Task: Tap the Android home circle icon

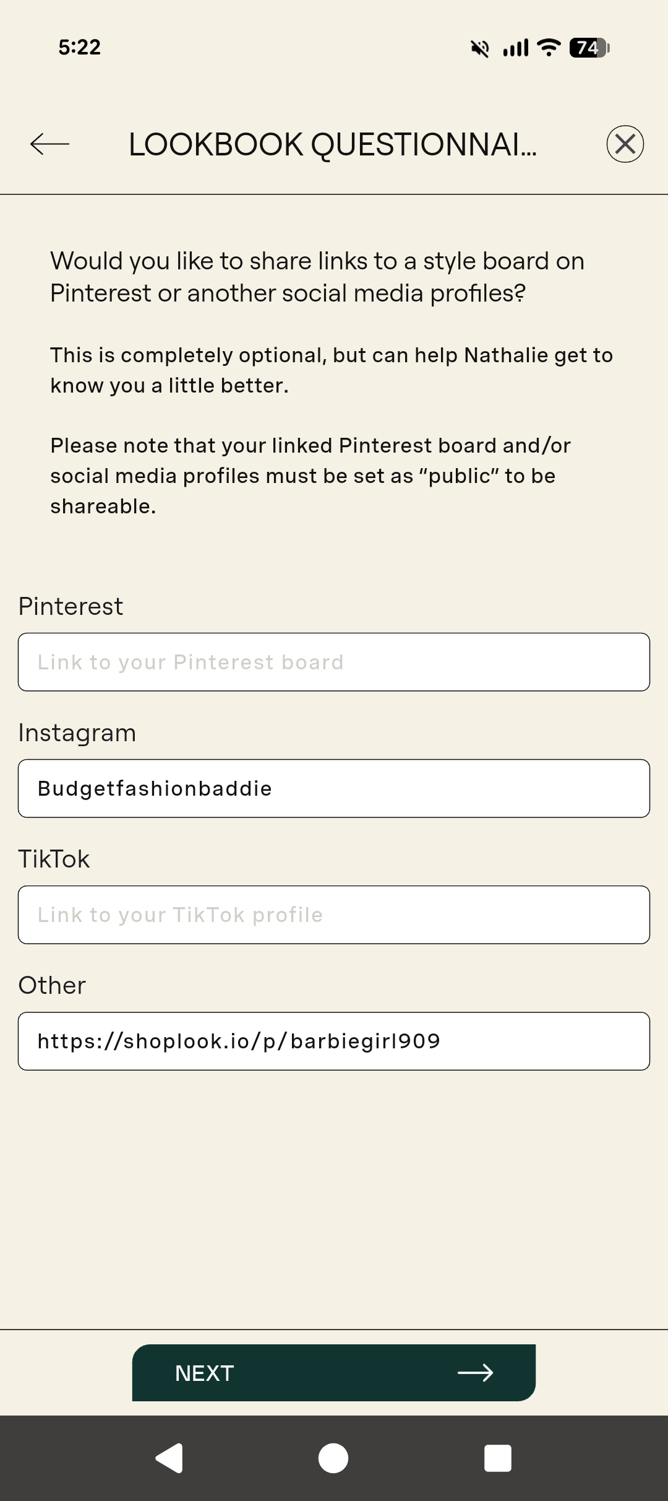Action: coord(333,1458)
